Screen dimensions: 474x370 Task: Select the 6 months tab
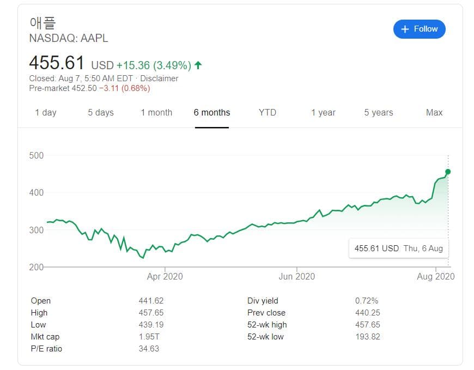pos(212,113)
